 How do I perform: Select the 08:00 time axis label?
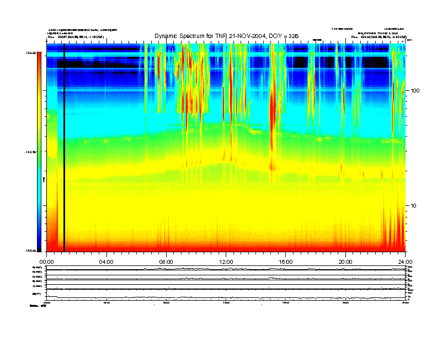pos(166,262)
